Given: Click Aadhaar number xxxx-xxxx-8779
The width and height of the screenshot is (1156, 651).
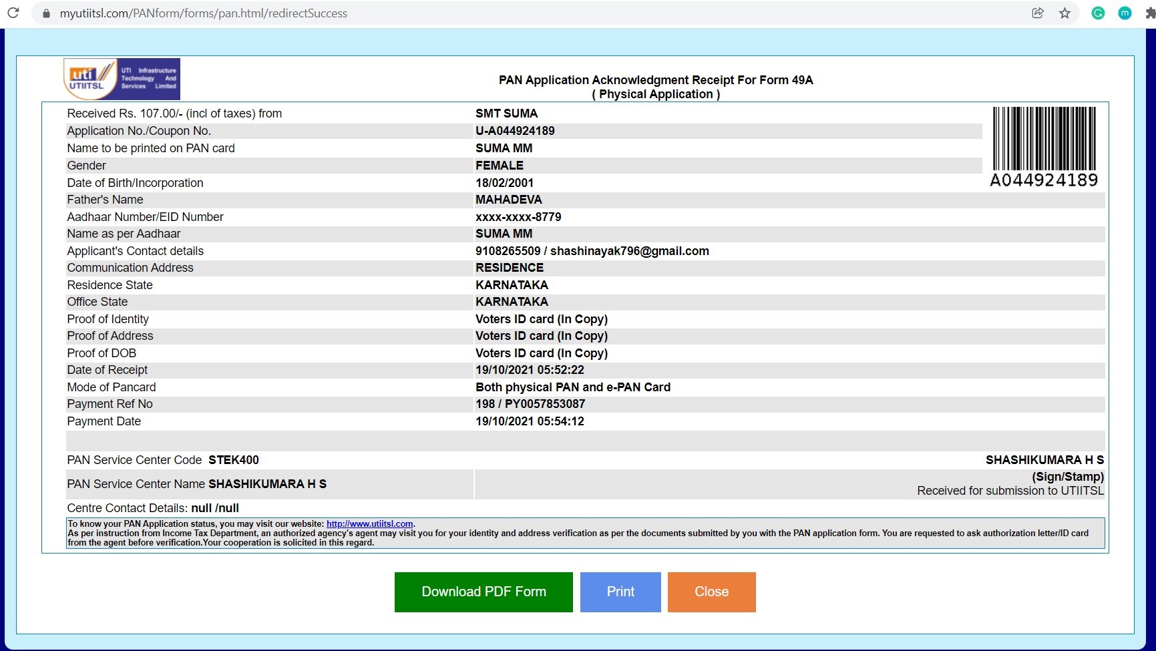Looking at the screenshot, I should (518, 217).
